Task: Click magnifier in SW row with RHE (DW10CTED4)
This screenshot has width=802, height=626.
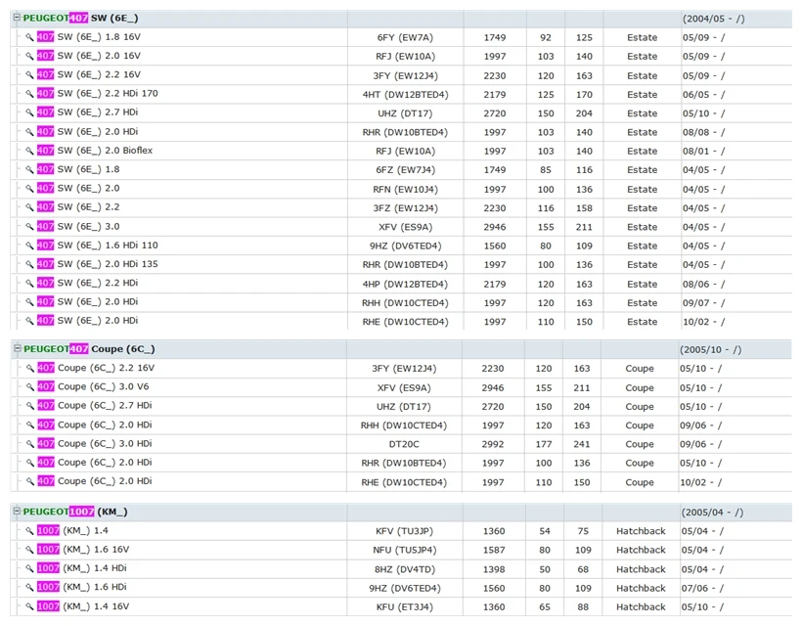Action: 29,321
